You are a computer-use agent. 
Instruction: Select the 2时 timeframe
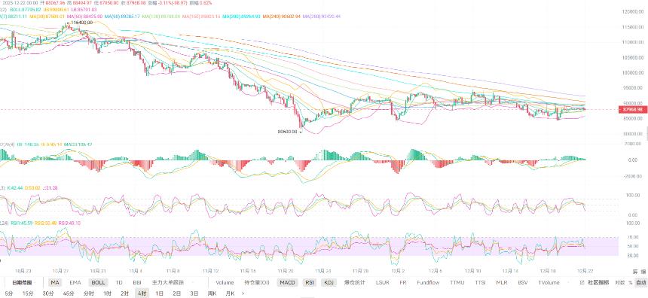pyautogui.click(x=124, y=293)
